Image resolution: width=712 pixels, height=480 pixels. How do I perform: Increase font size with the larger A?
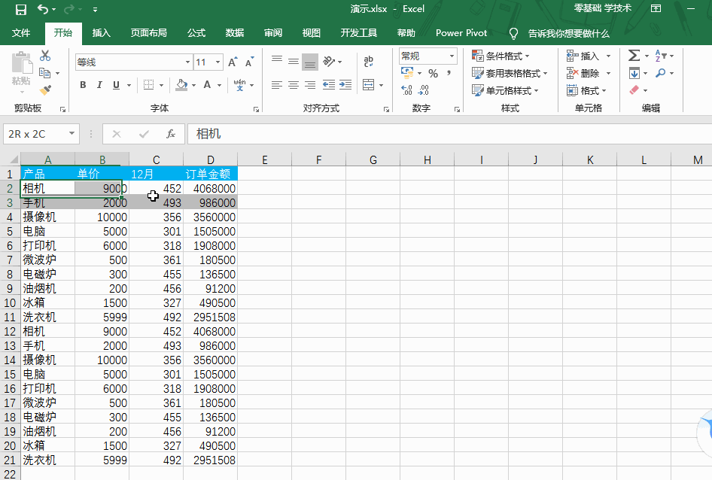pyautogui.click(x=233, y=62)
